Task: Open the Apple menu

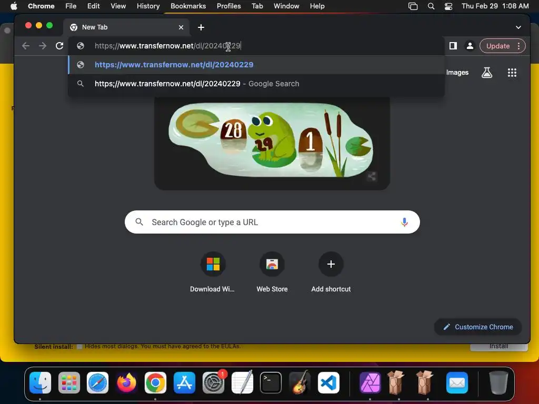Action: [14, 6]
